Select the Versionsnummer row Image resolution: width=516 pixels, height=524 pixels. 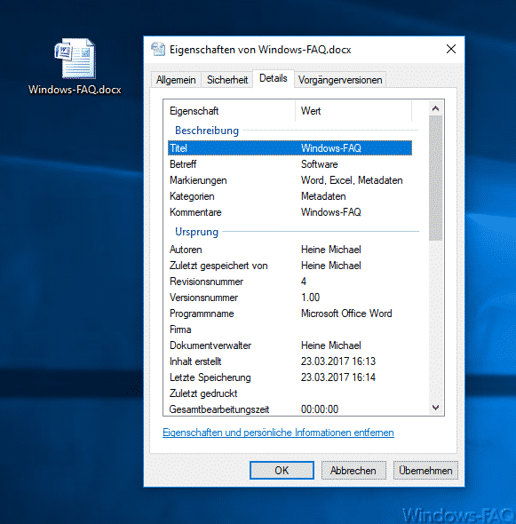pos(290,298)
